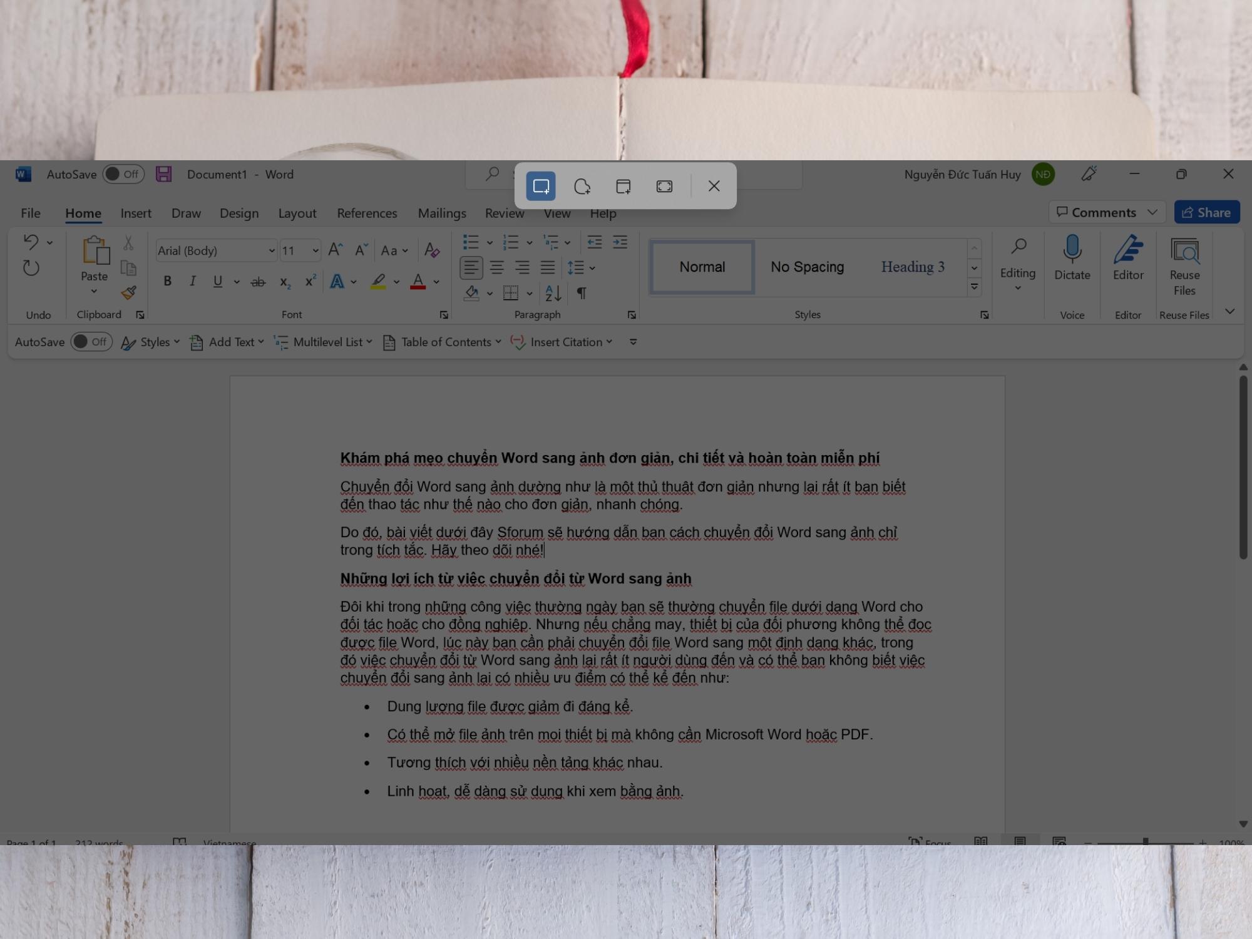This screenshot has width=1252, height=939.
Task: Click Share button in top-right corner
Action: coord(1208,212)
